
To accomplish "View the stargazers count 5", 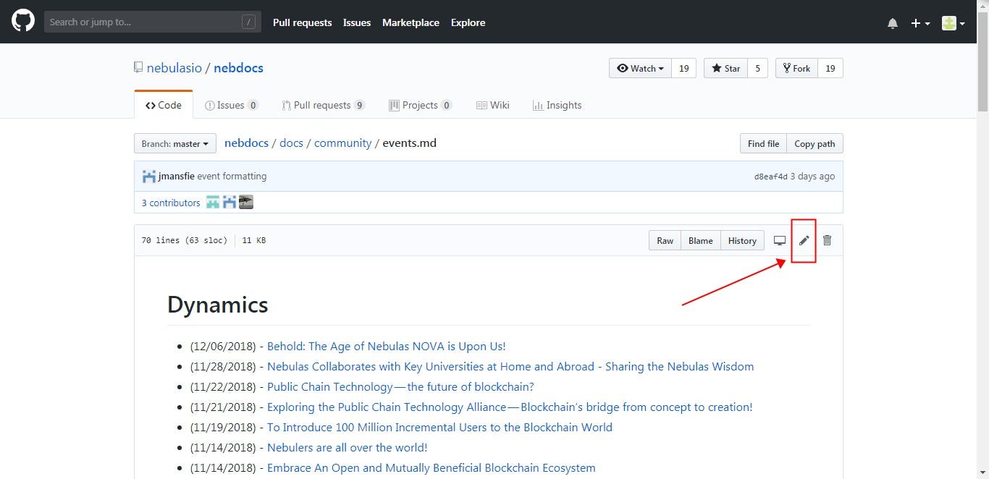I will coord(757,68).
